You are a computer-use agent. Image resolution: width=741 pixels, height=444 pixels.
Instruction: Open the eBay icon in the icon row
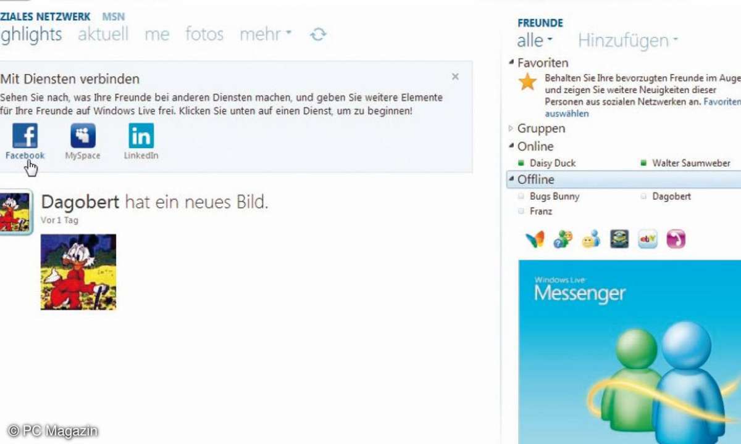648,239
